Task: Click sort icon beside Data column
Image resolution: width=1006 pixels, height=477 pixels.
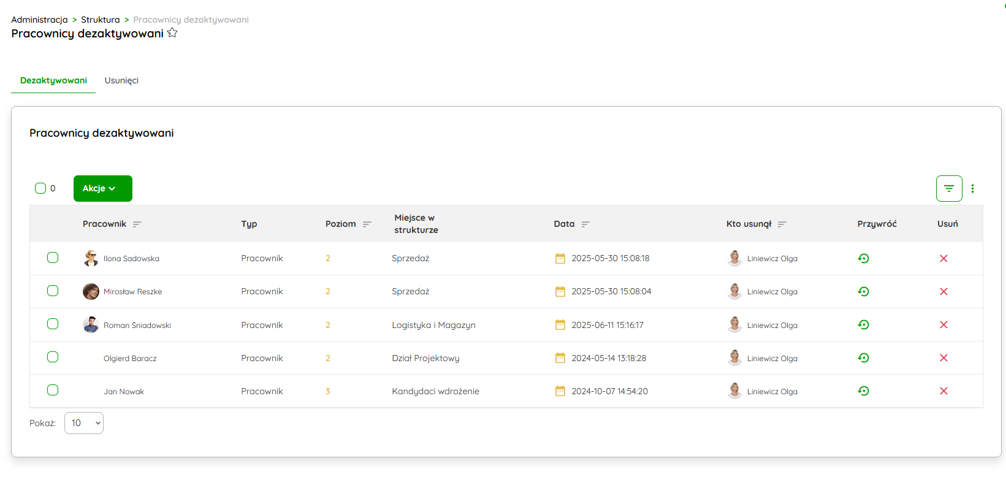Action: click(x=585, y=224)
